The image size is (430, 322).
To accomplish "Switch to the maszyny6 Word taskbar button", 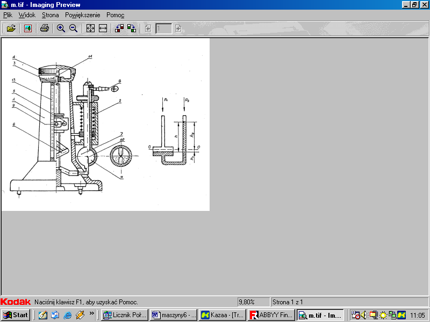I will coord(173,315).
